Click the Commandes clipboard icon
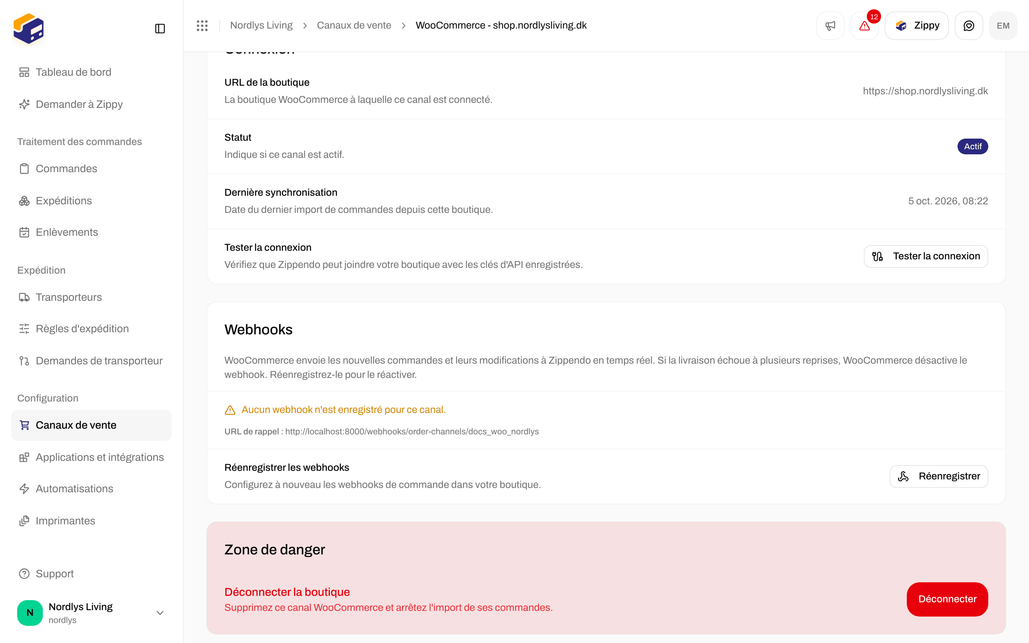The height and width of the screenshot is (643, 1029). click(24, 168)
